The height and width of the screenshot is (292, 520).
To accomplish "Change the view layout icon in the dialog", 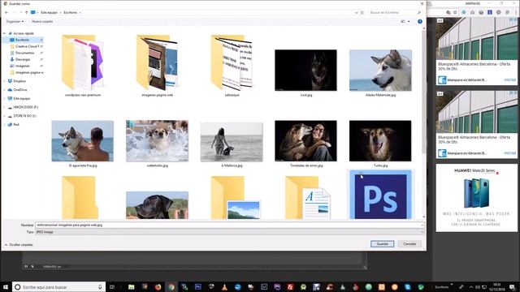I will pos(403,22).
